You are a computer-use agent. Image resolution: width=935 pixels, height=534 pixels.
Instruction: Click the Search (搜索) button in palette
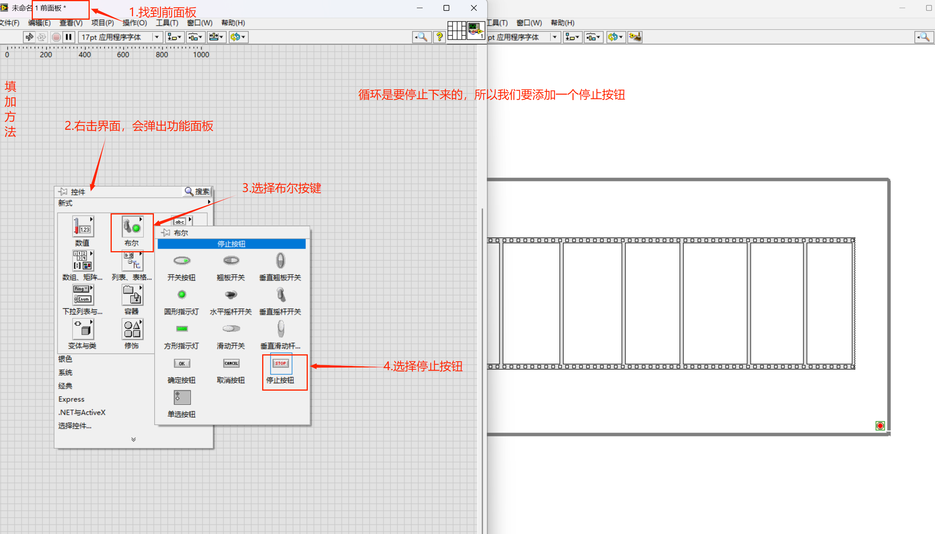point(197,191)
